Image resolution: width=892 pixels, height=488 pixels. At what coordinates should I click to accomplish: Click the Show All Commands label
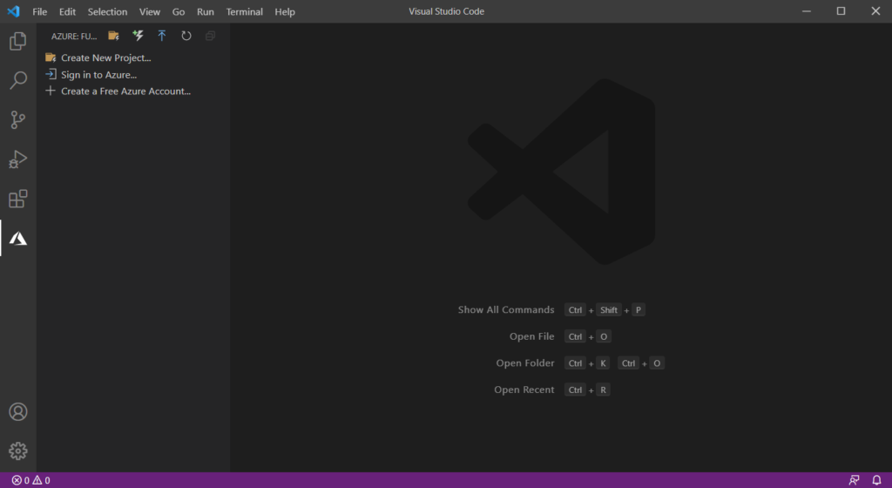click(506, 310)
